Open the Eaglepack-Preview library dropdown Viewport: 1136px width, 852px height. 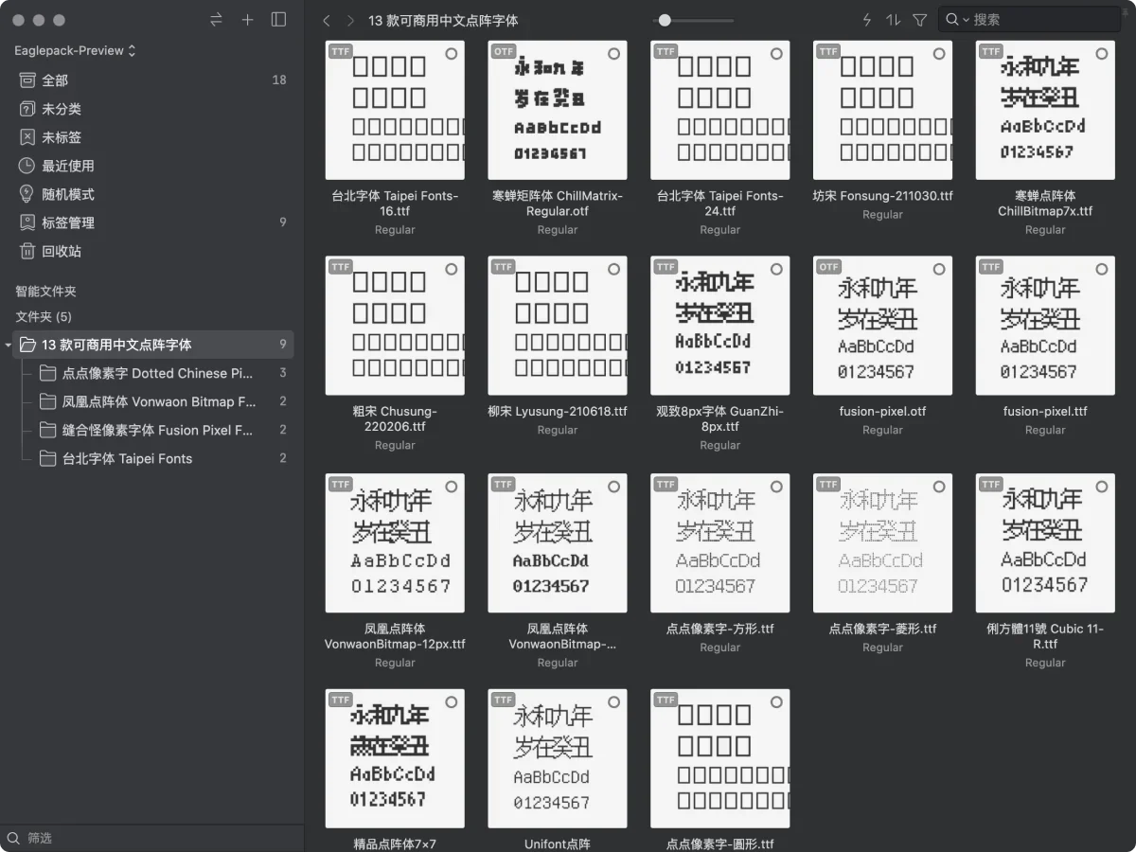[75, 50]
